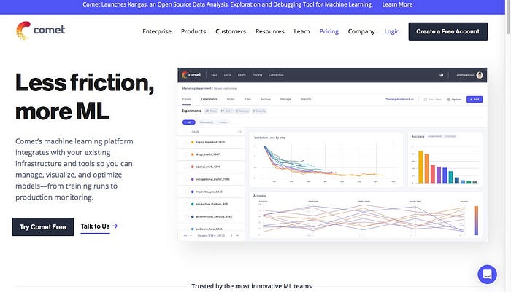Click the megaphone announcements icon in dashboard
Viewport: 511px width, 292px height.
click(442, 75)
